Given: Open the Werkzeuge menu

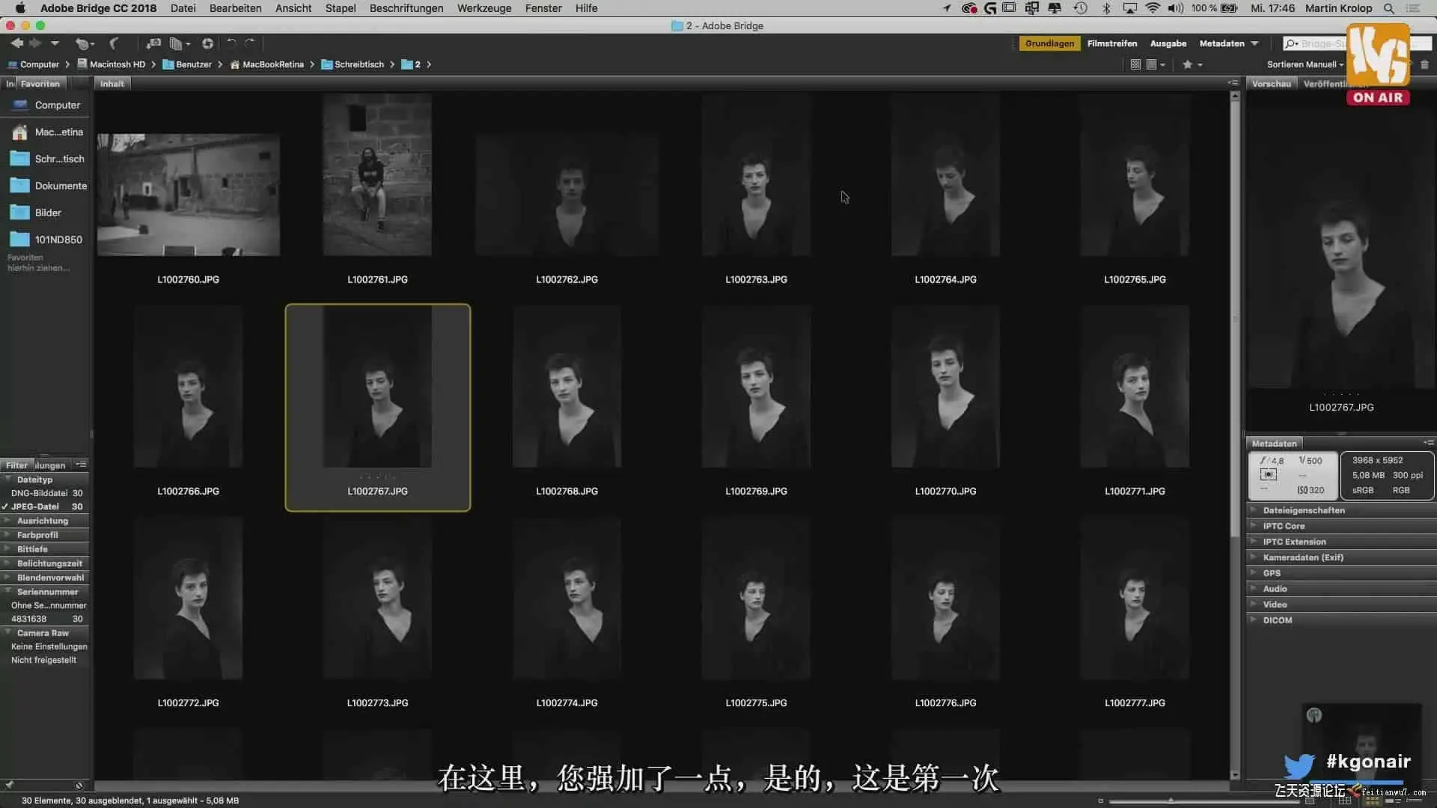Looking at the screenshot, I should [483, 8].
